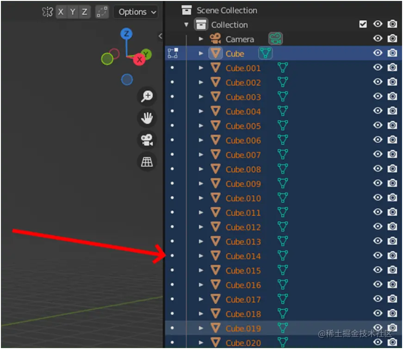
Task: Click the mode dot left of Cube.014
Action: [x=172, y=256]
